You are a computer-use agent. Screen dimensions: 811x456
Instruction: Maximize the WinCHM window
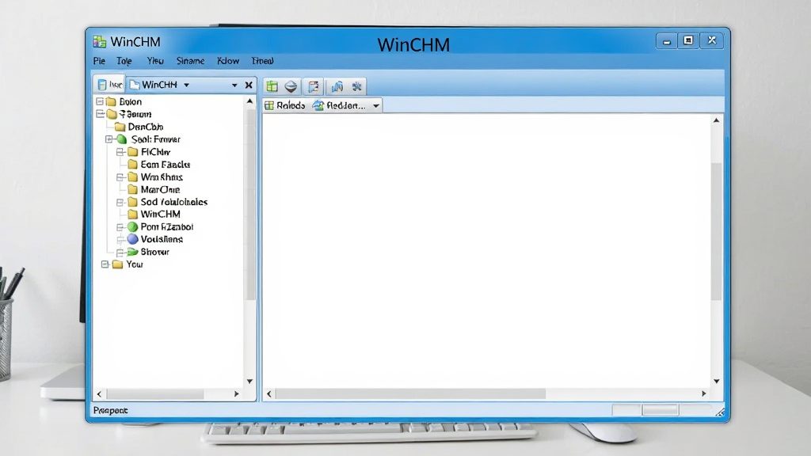point(688,41)
